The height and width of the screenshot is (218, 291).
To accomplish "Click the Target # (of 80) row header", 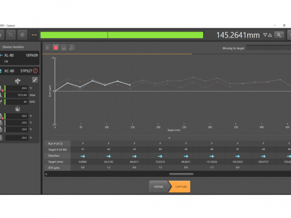I will tap(58, 150).
